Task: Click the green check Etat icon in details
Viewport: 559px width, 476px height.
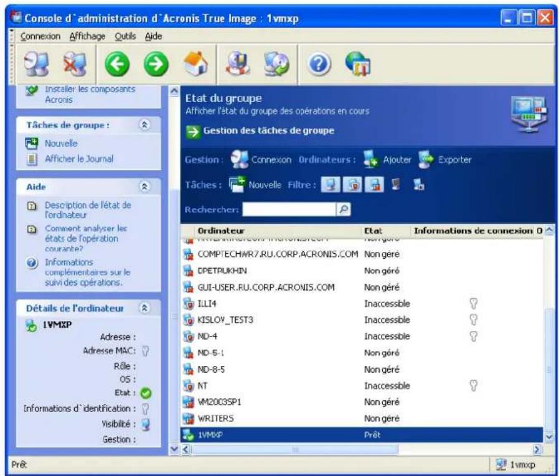Action: (x=146, y=393)
